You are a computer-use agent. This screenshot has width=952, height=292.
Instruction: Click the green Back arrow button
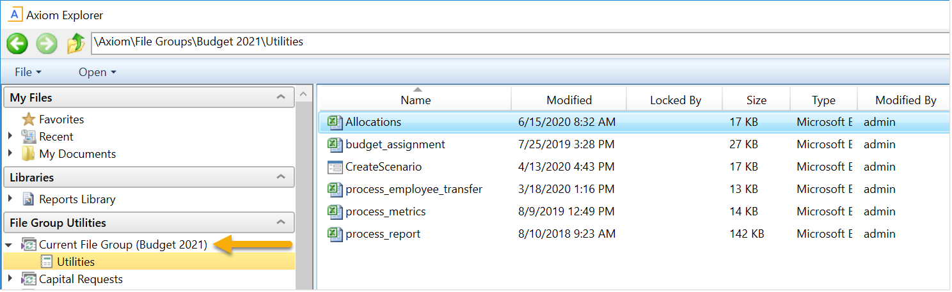(x=17, y=43)
